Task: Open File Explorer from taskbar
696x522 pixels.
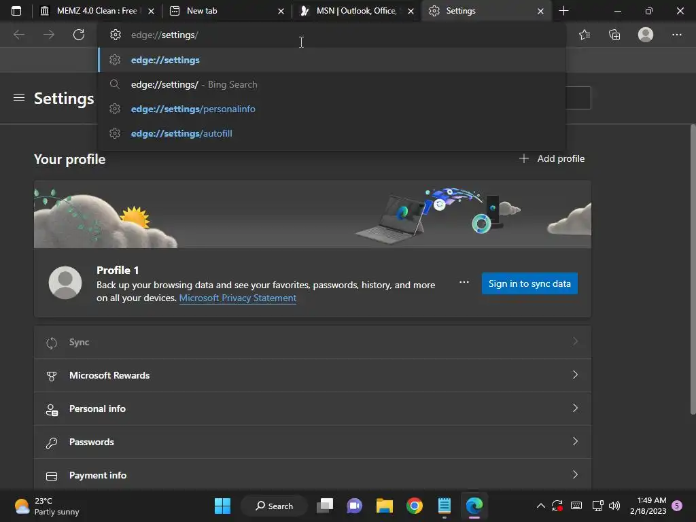Action: tap(385, 506)
